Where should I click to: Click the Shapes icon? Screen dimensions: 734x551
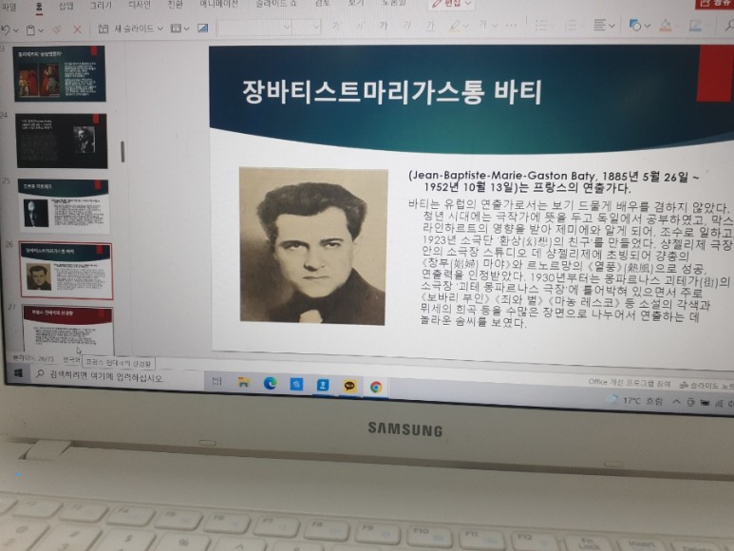[x=634, y=26]
